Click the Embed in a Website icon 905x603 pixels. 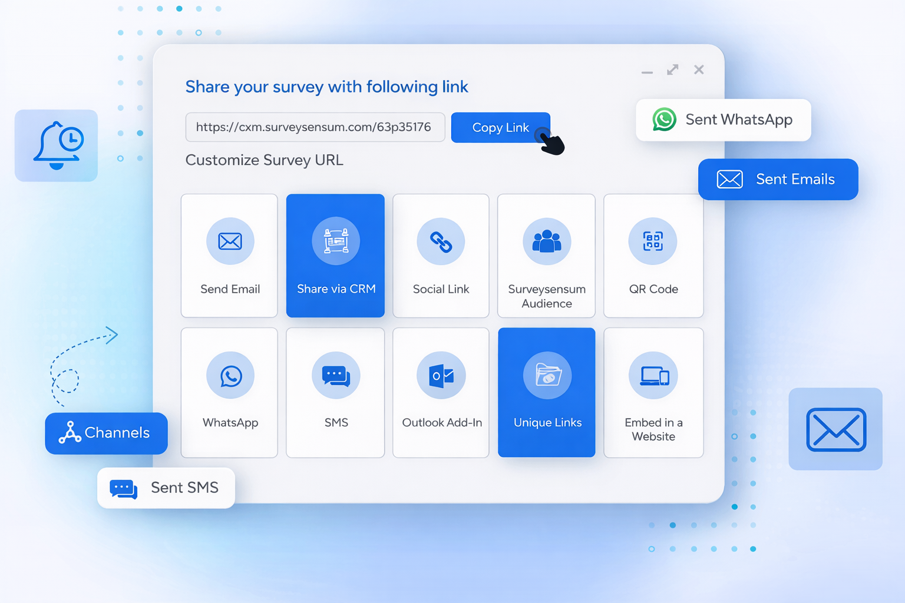click(x=653, y=376)
